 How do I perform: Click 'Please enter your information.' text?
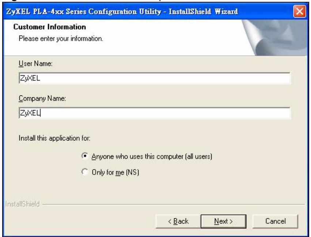61,38
